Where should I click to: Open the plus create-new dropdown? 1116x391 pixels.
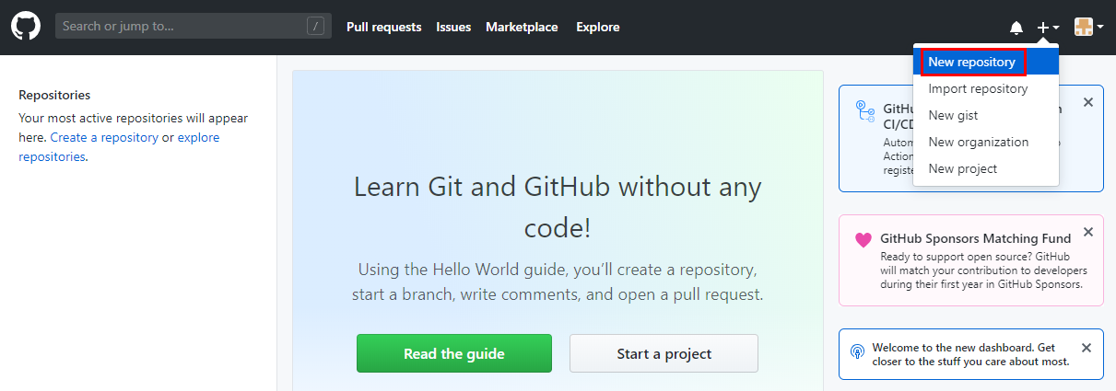[x=1048, y=28]
